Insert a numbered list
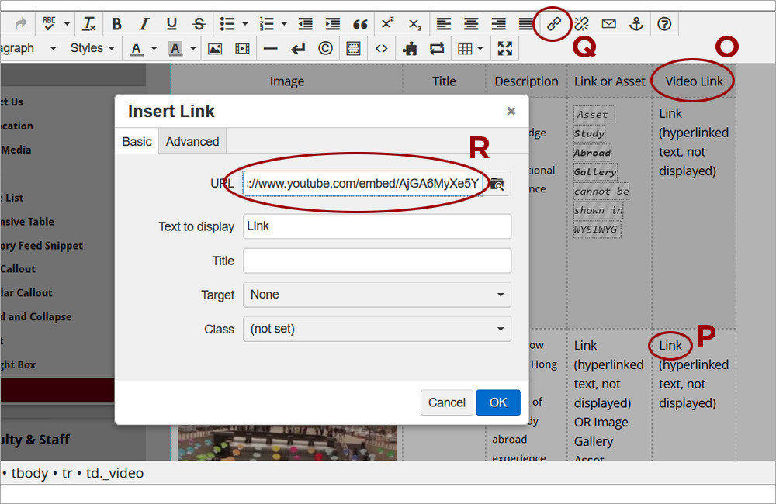The height and width of the screenshot is (504, 776). 266,24
